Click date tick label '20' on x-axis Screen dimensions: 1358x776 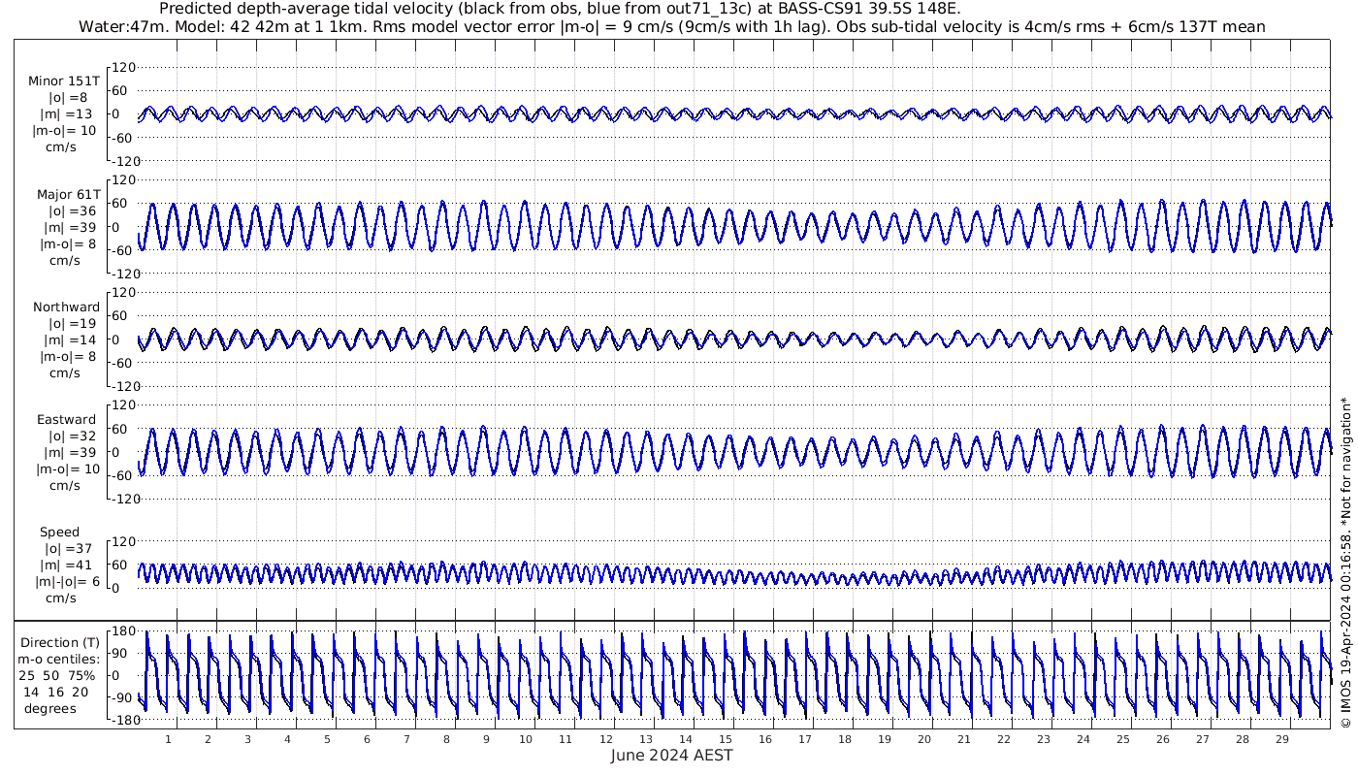[923, 739]
